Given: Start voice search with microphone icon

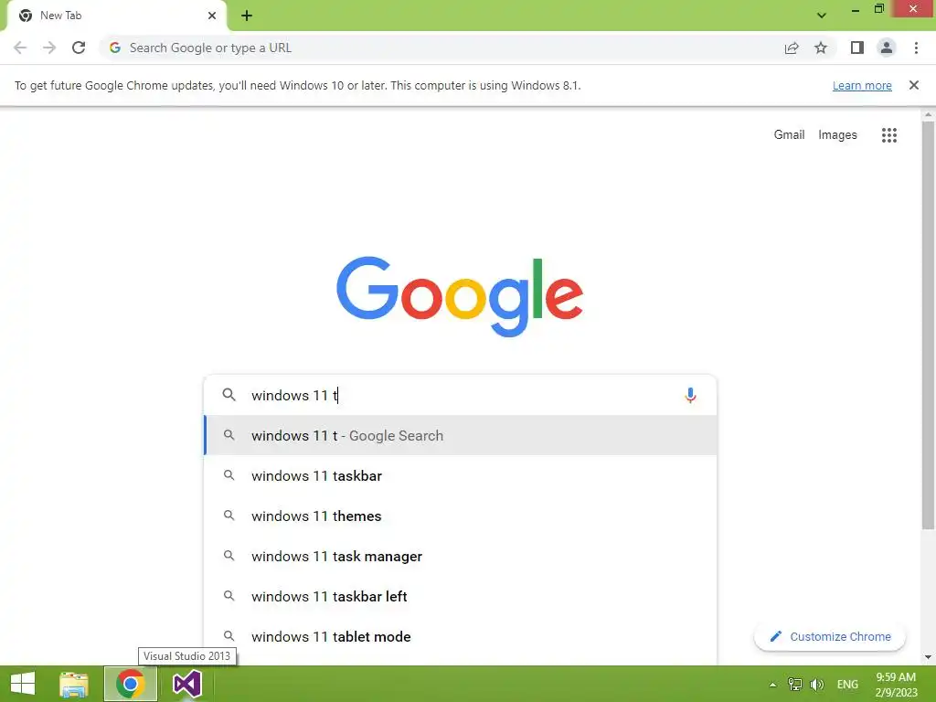Looking at the screenshot, I should click(690, 395).
